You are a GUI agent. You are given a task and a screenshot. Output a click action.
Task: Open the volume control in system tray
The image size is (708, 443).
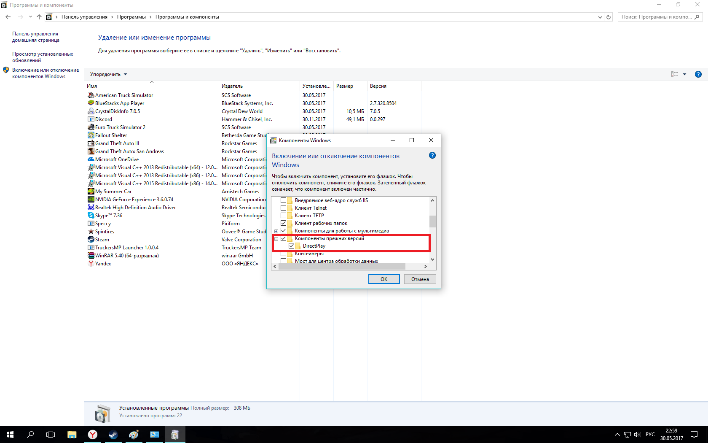[x=637, y=435]
